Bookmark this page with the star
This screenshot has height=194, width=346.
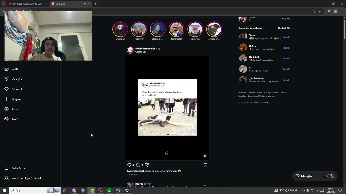(x=320, y=11)
